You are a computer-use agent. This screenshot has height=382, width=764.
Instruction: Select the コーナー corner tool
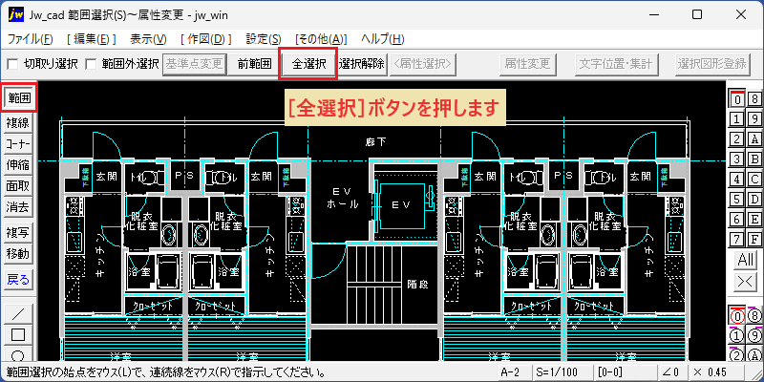pos(18,144)
